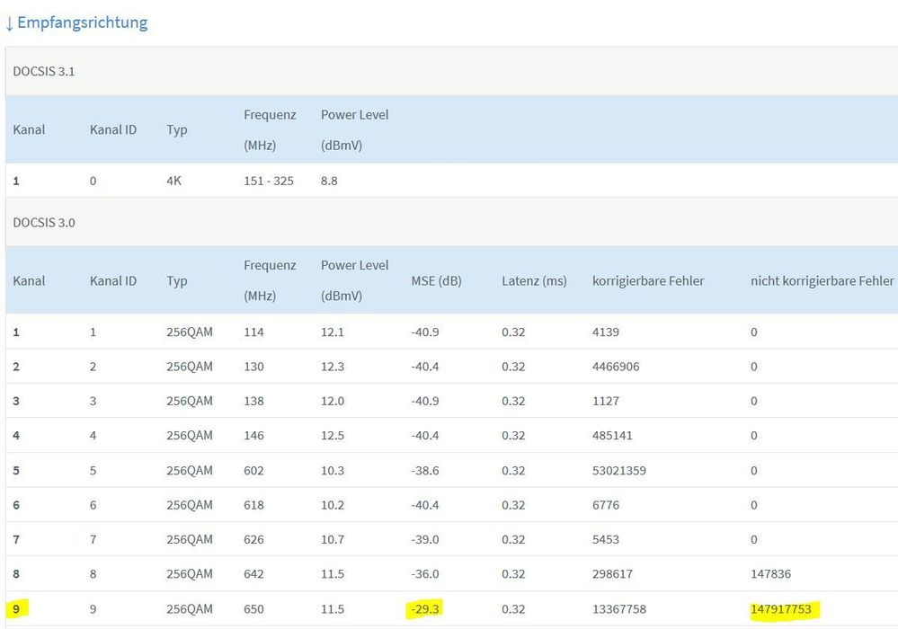Viewport: 898px width, 629px height.
Task: Select the 602 MHz frequency cell
Action: [x=253, y=470]
